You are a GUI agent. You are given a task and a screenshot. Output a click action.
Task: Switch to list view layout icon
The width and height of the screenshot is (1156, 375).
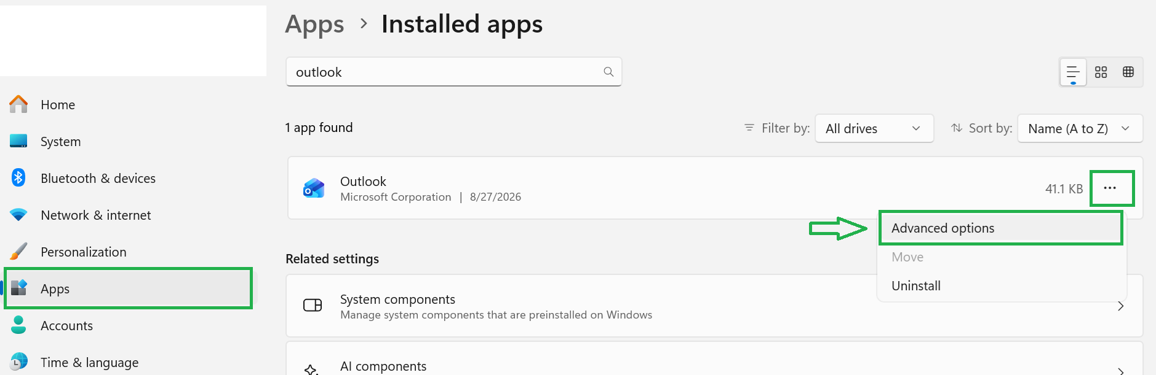pos(1073,72)
